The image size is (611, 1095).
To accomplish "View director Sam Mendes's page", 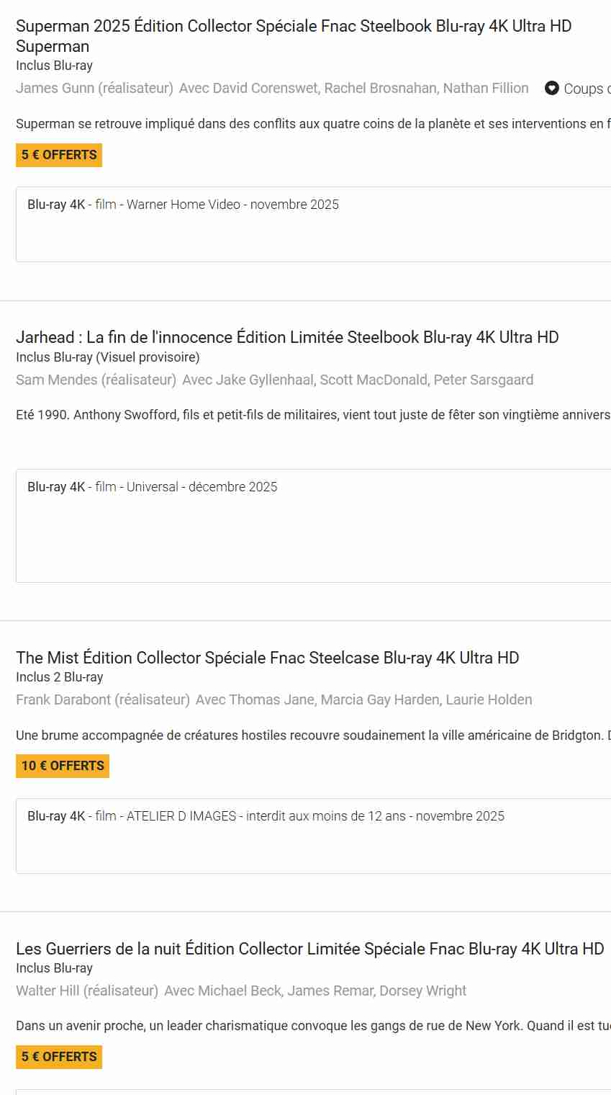I will 96,380.
